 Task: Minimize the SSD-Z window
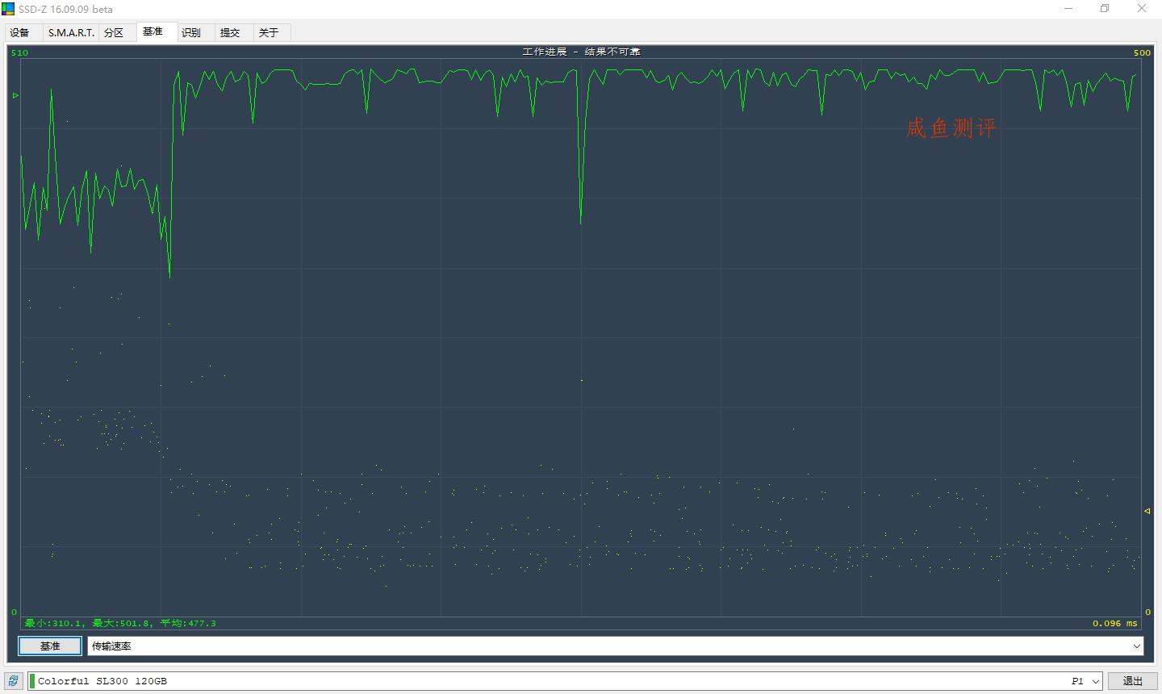coord(1069,9)
